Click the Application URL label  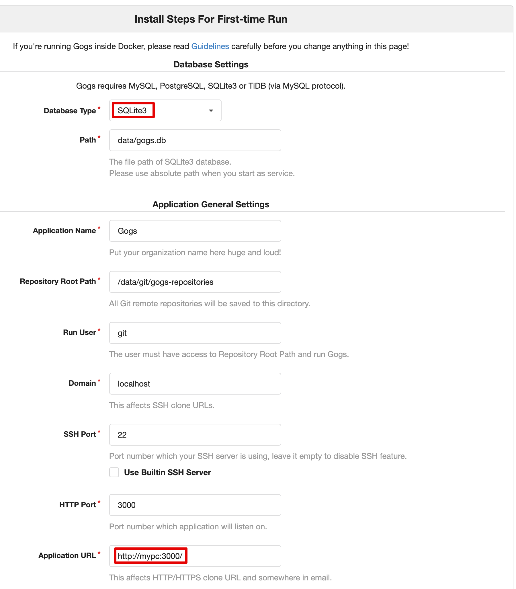(67, 555)
